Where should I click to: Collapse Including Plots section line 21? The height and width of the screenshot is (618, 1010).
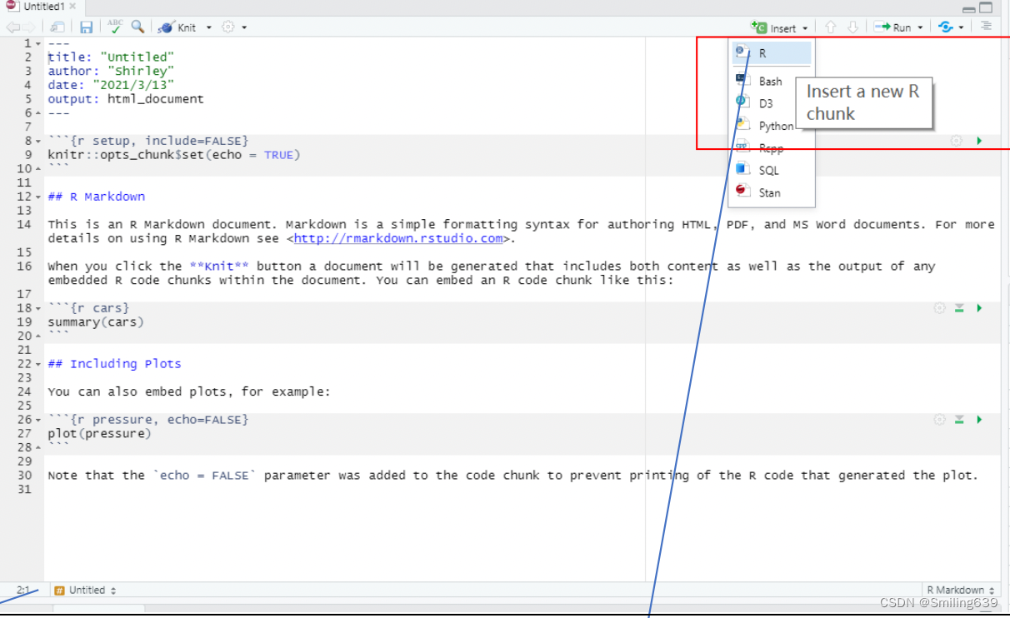tap(38, 364)
